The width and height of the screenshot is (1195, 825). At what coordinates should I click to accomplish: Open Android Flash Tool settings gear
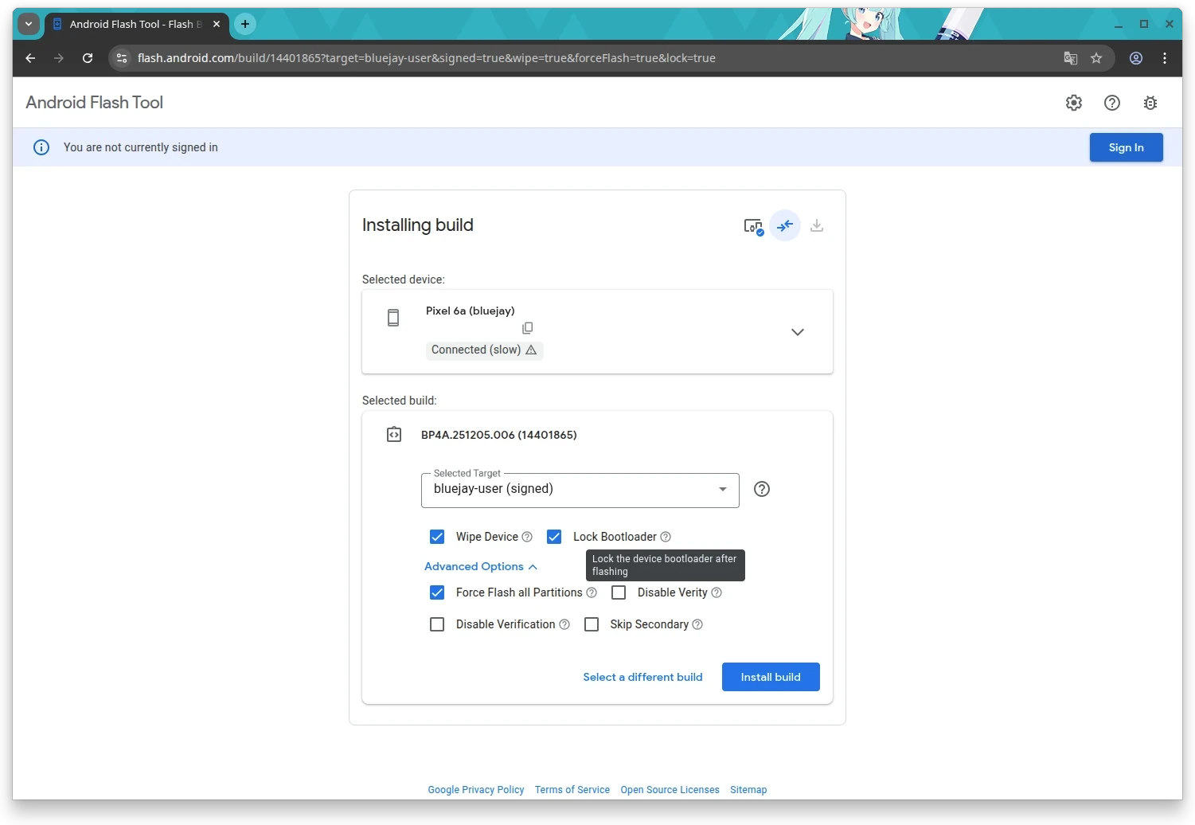pyautogui.click(x=1074, y=103)
